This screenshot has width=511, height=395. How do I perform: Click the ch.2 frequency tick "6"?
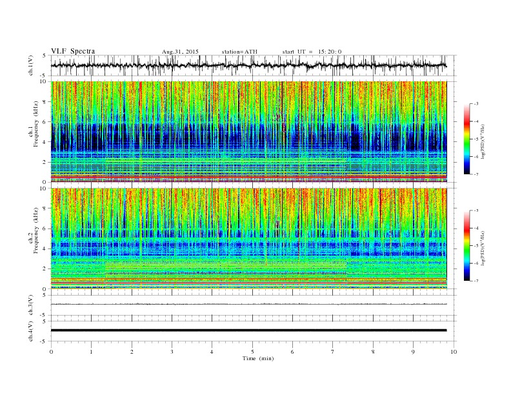(x=45, y=228)
